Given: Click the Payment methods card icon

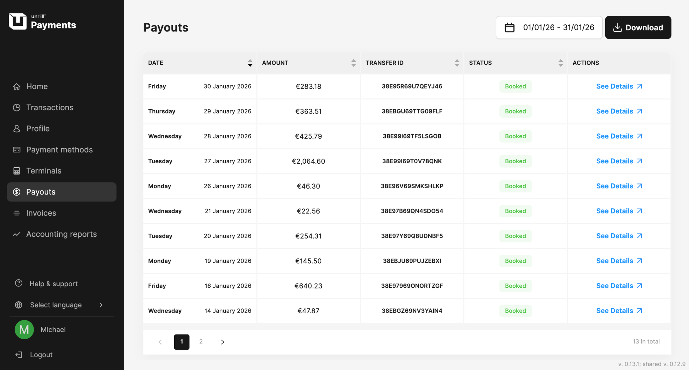Looking at the screenshot, I should (16, 150).
